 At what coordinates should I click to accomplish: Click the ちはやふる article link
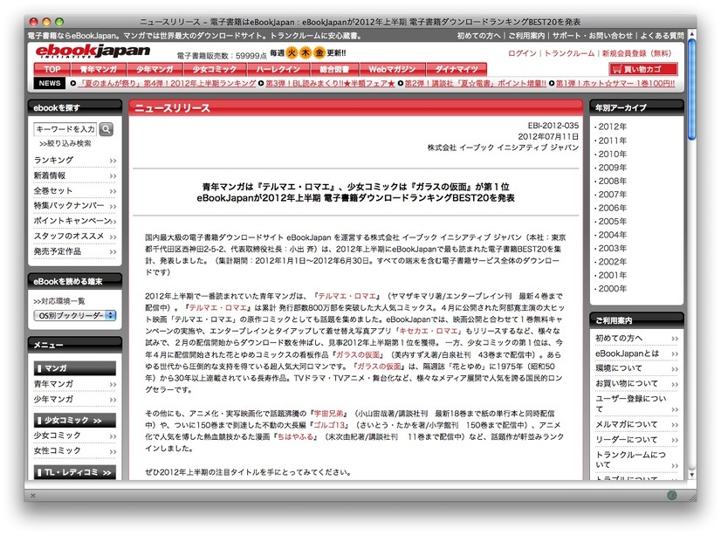coord(296,436)
